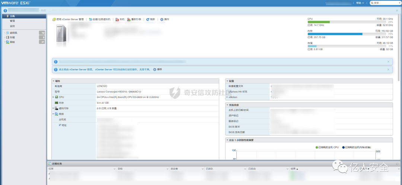The width and height of the screenshot is (402, 185).
Task: Expand the 存储 tree node arrow
Action: (4, 38)
